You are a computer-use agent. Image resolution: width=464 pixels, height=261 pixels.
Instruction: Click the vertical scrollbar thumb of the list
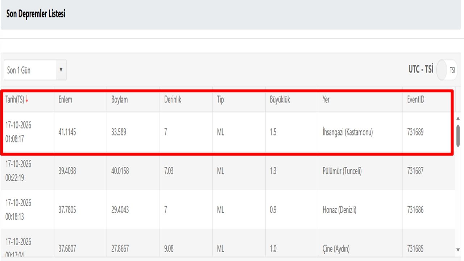coord(458,136)
